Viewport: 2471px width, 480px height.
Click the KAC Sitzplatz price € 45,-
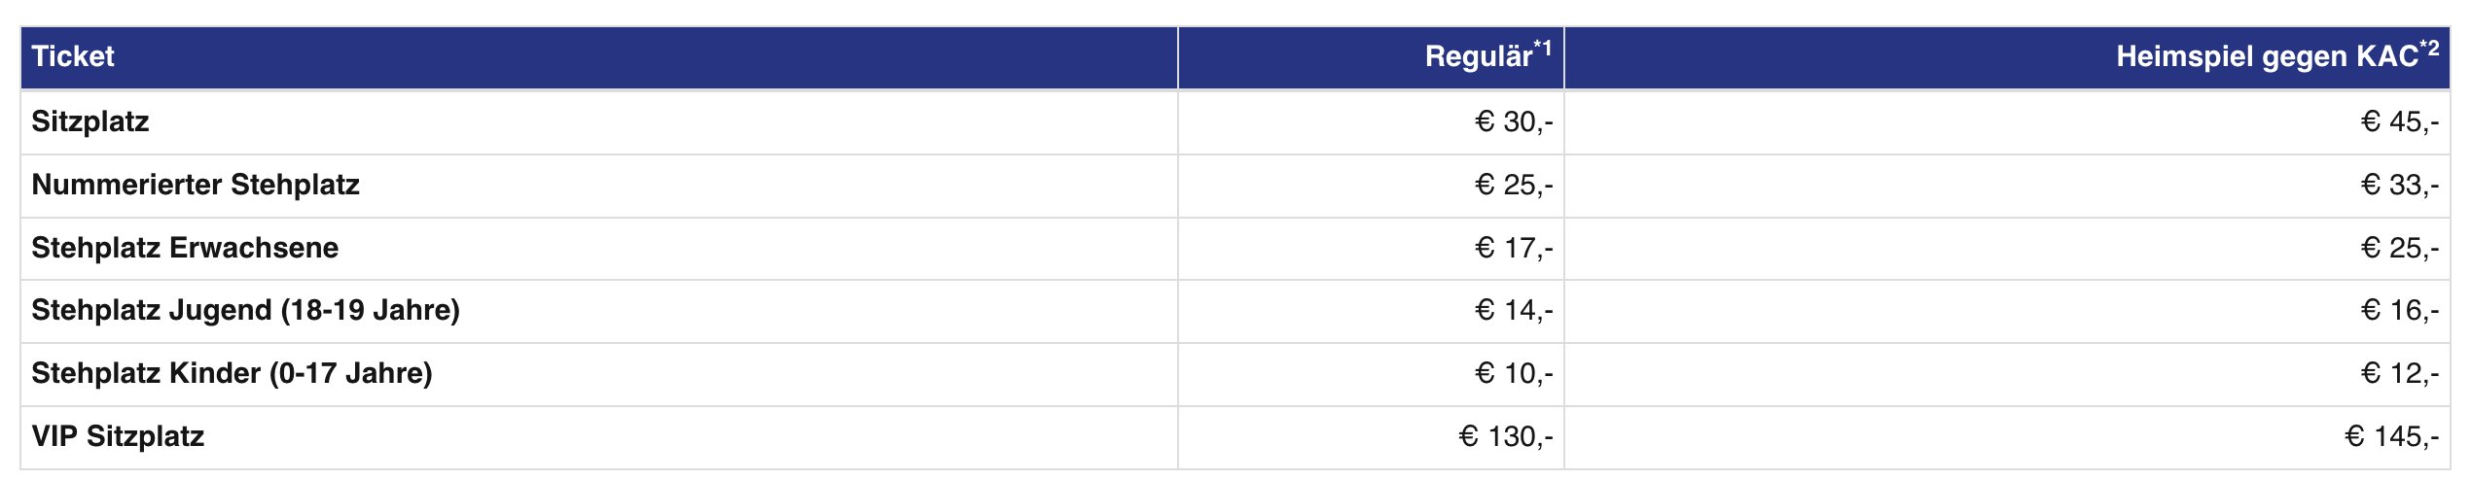[x=2400, y=121]
